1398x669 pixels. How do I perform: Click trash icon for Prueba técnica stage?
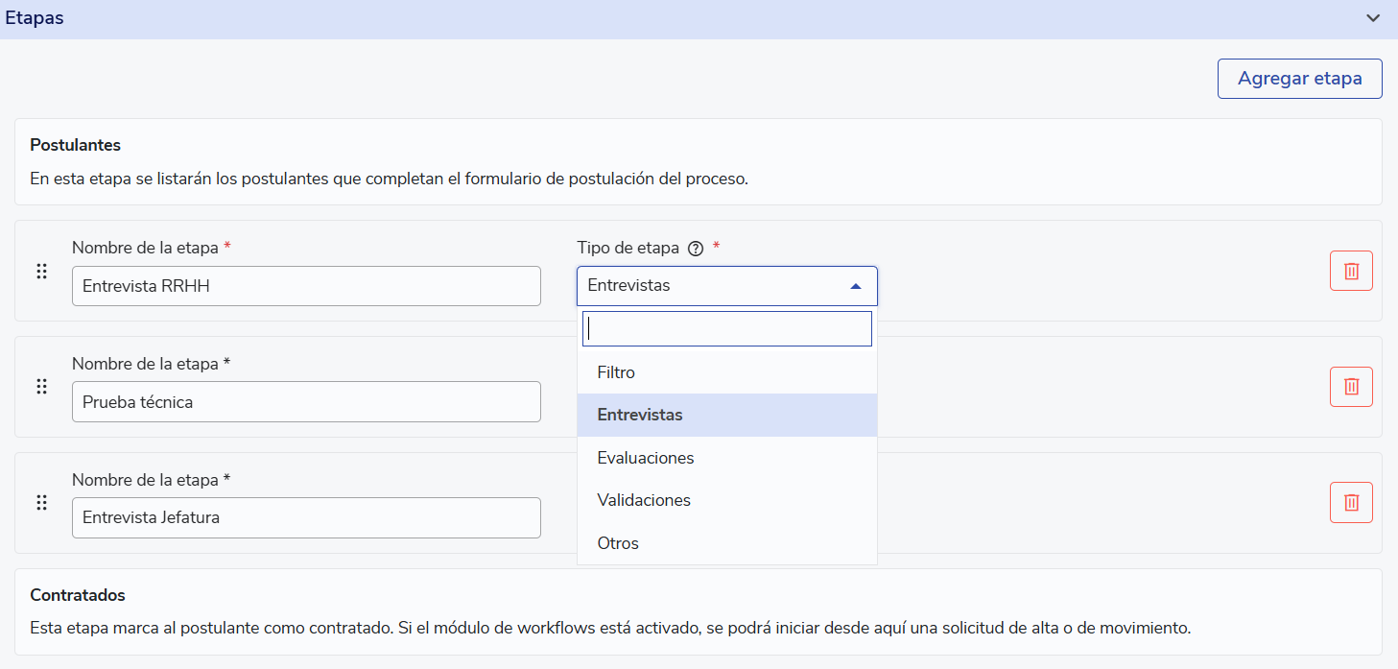(1351, 387)
